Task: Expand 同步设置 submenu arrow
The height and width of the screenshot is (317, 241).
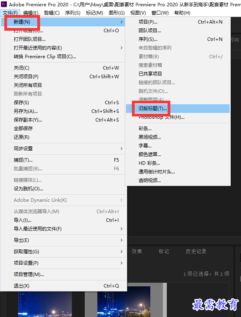Action: coord(121,149)
